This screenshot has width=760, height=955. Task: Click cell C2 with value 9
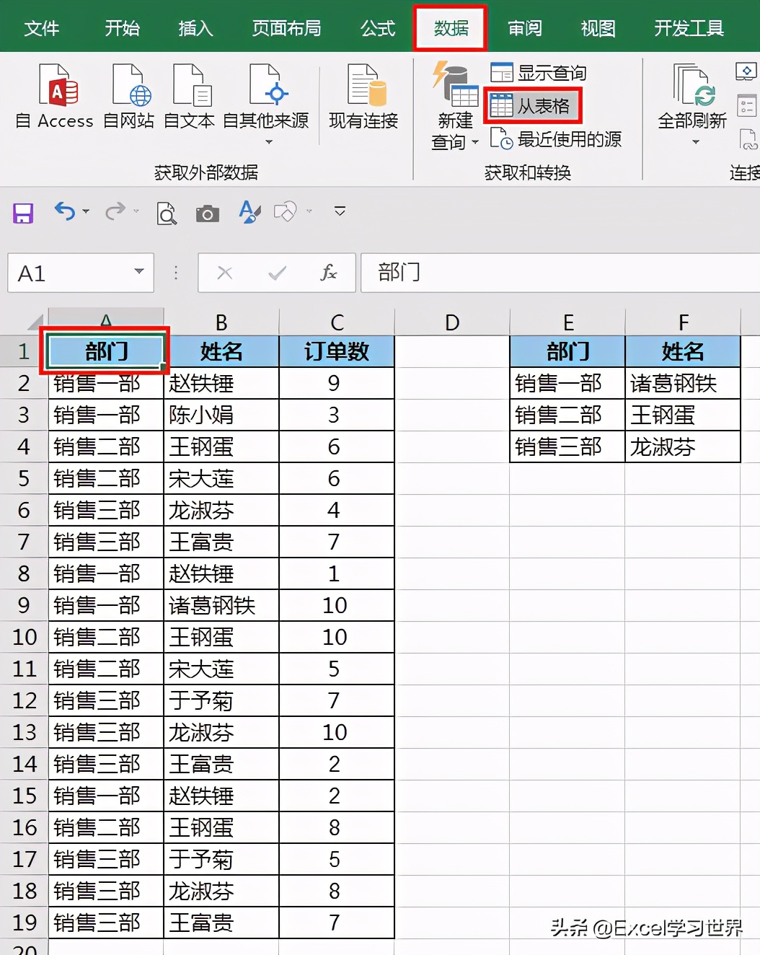337,383
